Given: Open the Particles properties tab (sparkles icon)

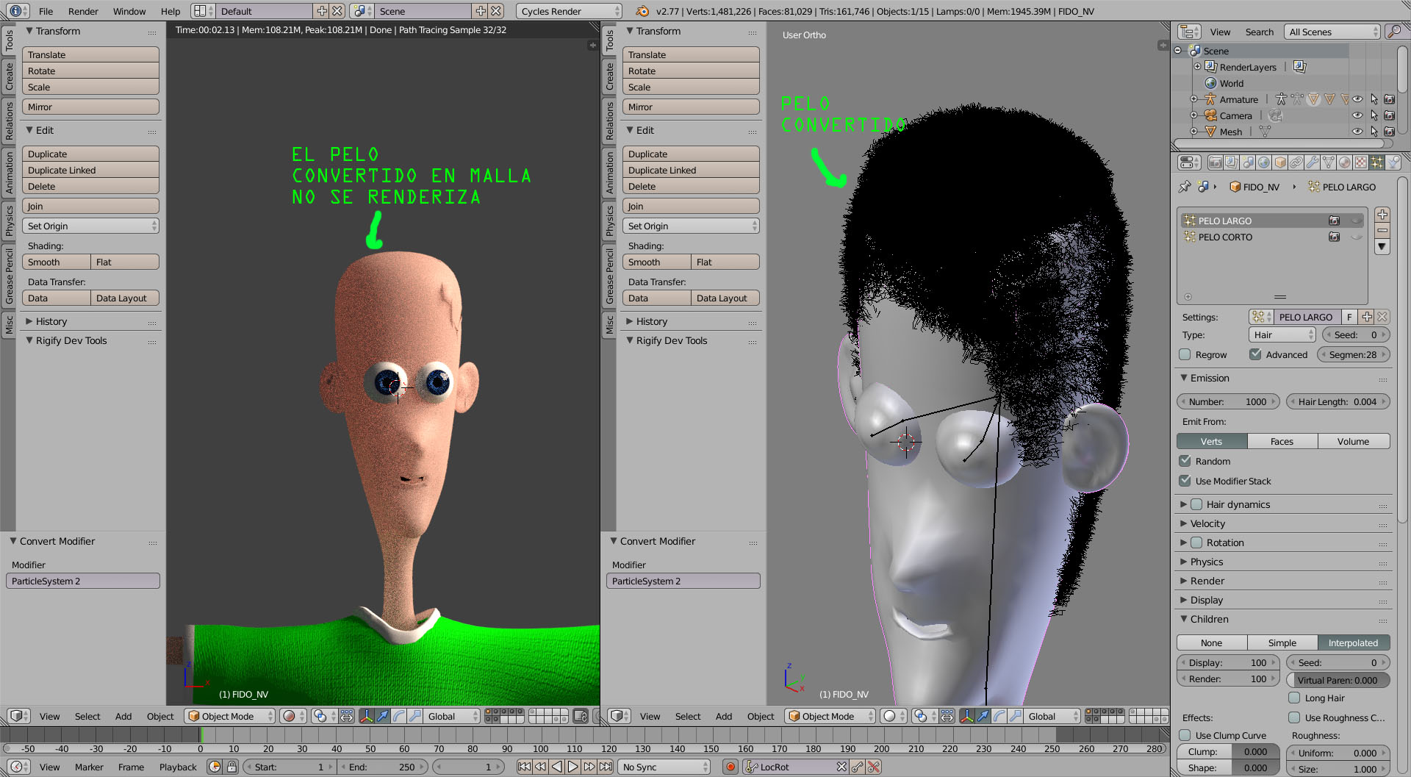Looking at the screenshot, I should [1376, 162].
